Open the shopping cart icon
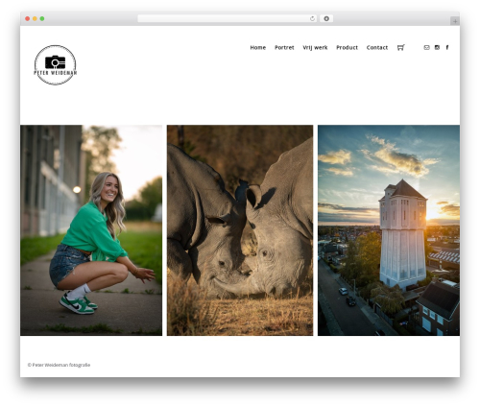The image size is (480, 406). [400, 47]
